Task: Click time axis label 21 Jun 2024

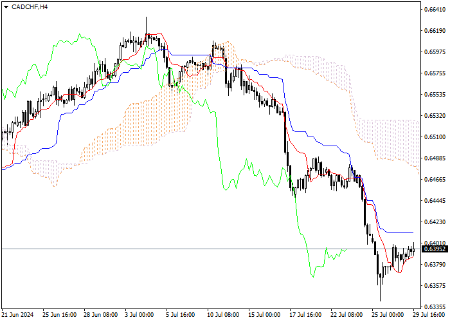Action: pos(18,315)
